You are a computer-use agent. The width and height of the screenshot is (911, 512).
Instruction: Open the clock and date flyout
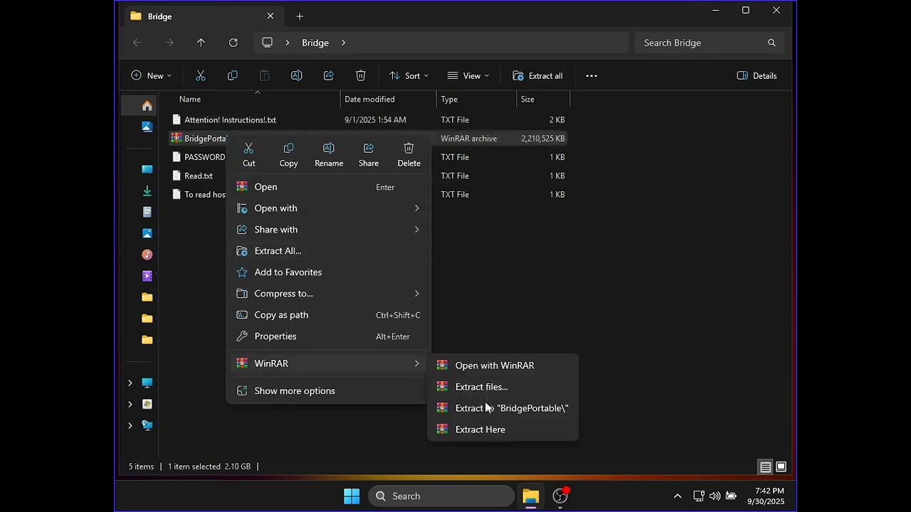click(766, 496)
